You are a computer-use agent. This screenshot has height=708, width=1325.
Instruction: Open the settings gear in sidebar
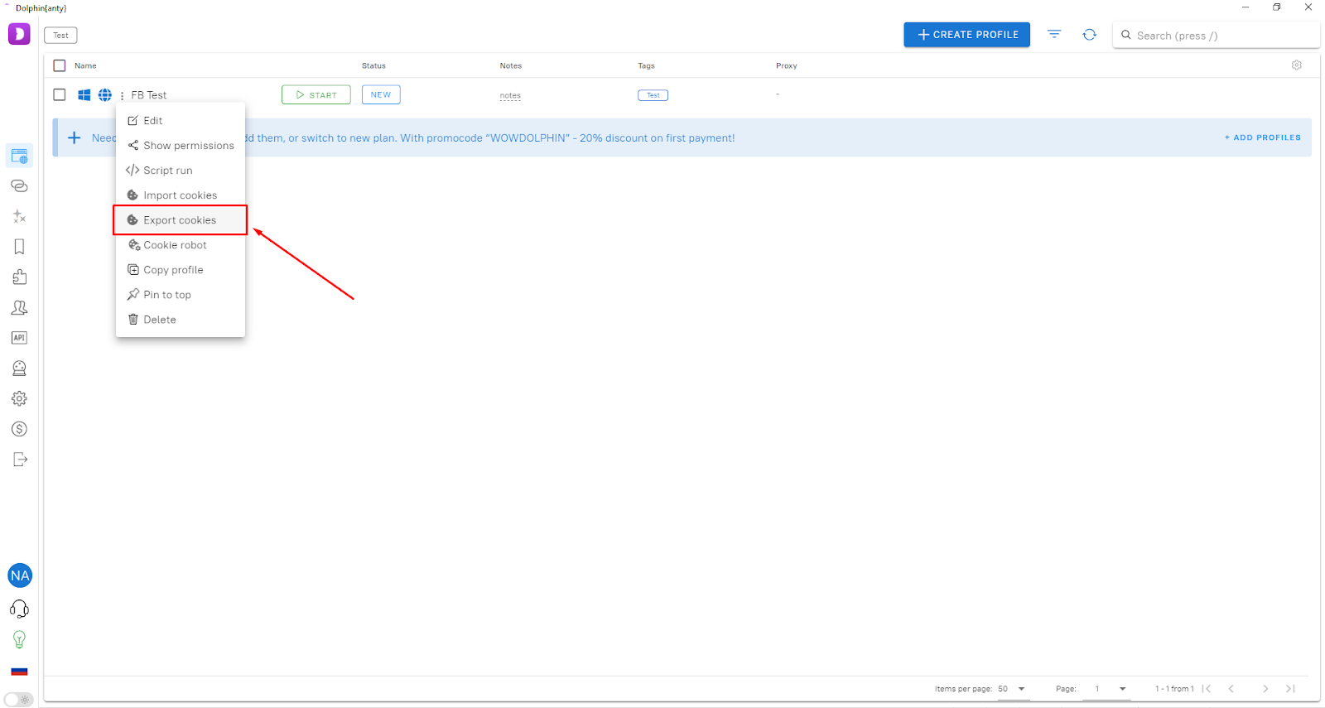[19, 398]
